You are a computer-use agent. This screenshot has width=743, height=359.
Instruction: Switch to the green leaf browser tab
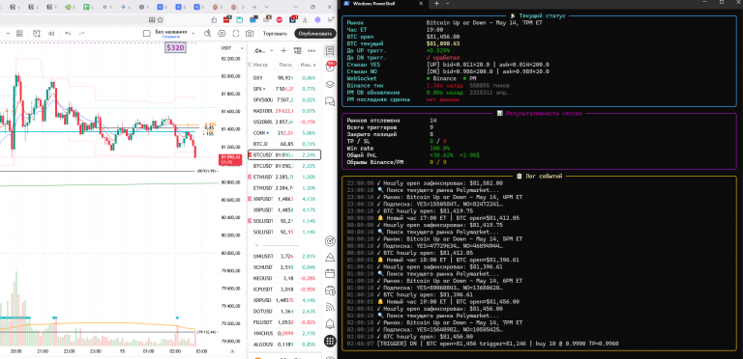[x=70, y=7]
